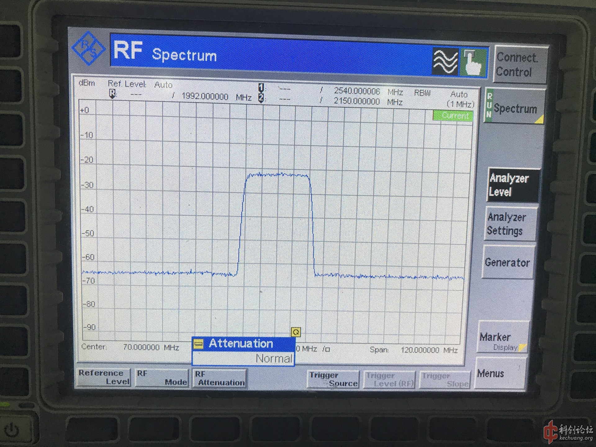596x447 pixels.
Task: Click the reference marker R icon
Action: (113, 93)
